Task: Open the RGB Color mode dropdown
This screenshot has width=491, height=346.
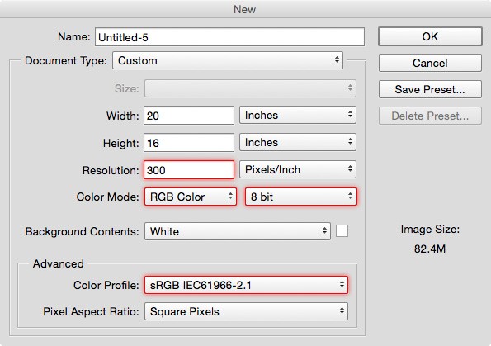Action: click(191, 197)
